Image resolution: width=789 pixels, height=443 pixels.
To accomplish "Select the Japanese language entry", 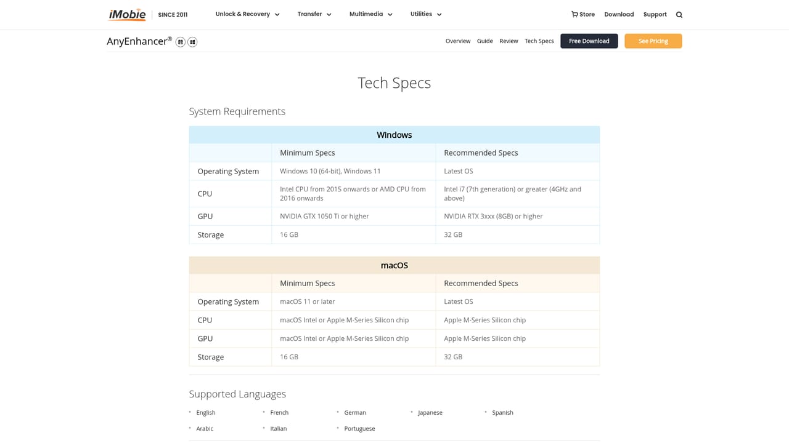I will [430, 413].
